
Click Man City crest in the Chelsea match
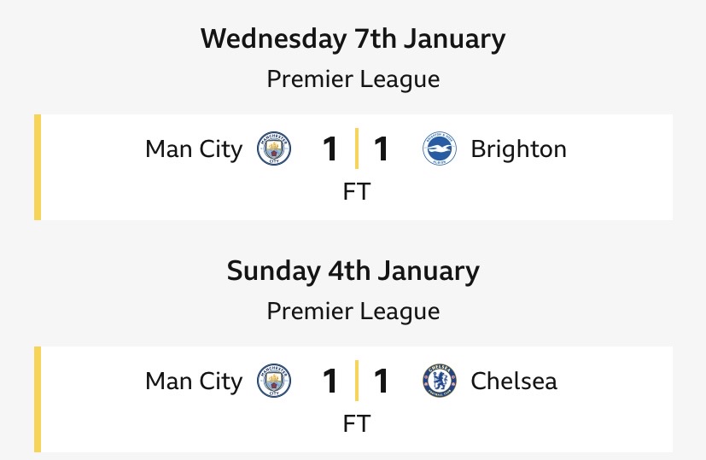(x=274, y=381)
